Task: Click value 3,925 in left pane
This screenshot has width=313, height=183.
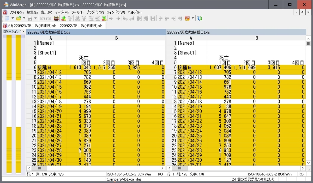Action: [134, 68]
